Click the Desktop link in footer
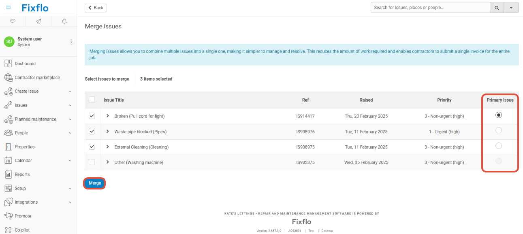This screenshot has width=523, height=234. click(327, 231)
